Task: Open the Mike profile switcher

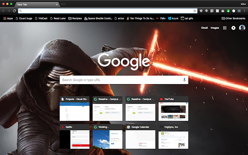Action: (243, 4)
